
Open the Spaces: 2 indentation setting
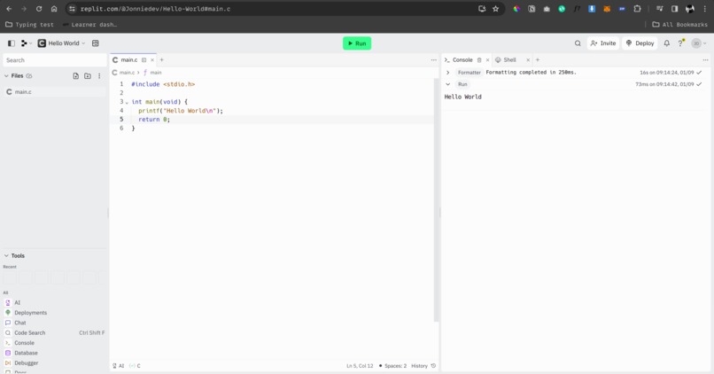coord(392,366)
